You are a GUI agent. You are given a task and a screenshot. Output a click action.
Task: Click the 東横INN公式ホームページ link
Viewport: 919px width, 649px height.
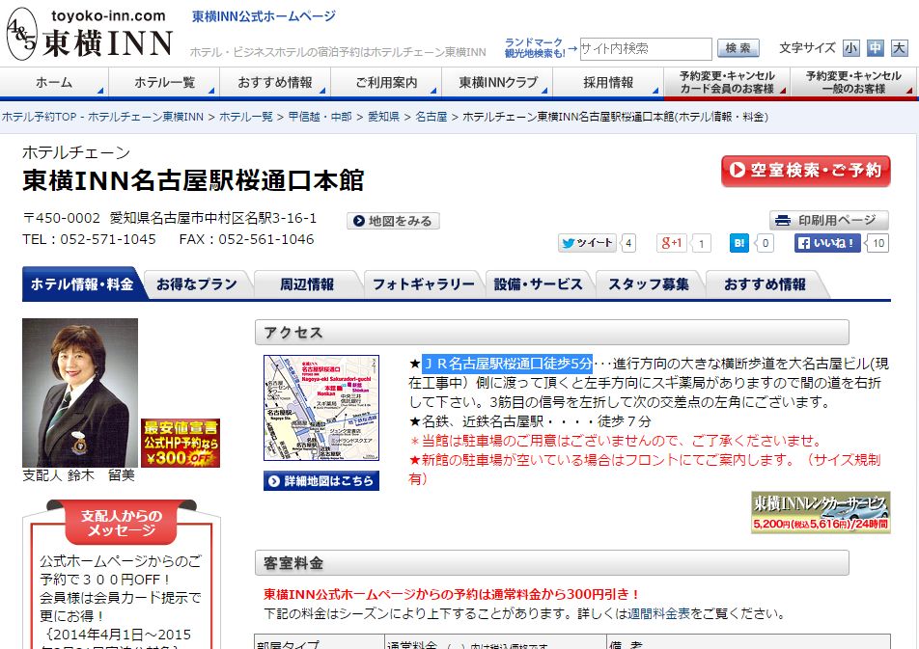tap(264, 15)
